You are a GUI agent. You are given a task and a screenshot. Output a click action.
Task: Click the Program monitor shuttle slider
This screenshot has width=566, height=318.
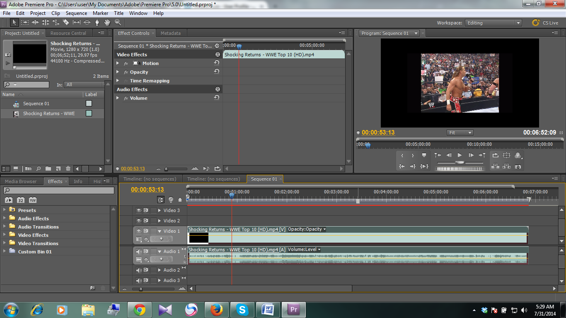(460, 163)
